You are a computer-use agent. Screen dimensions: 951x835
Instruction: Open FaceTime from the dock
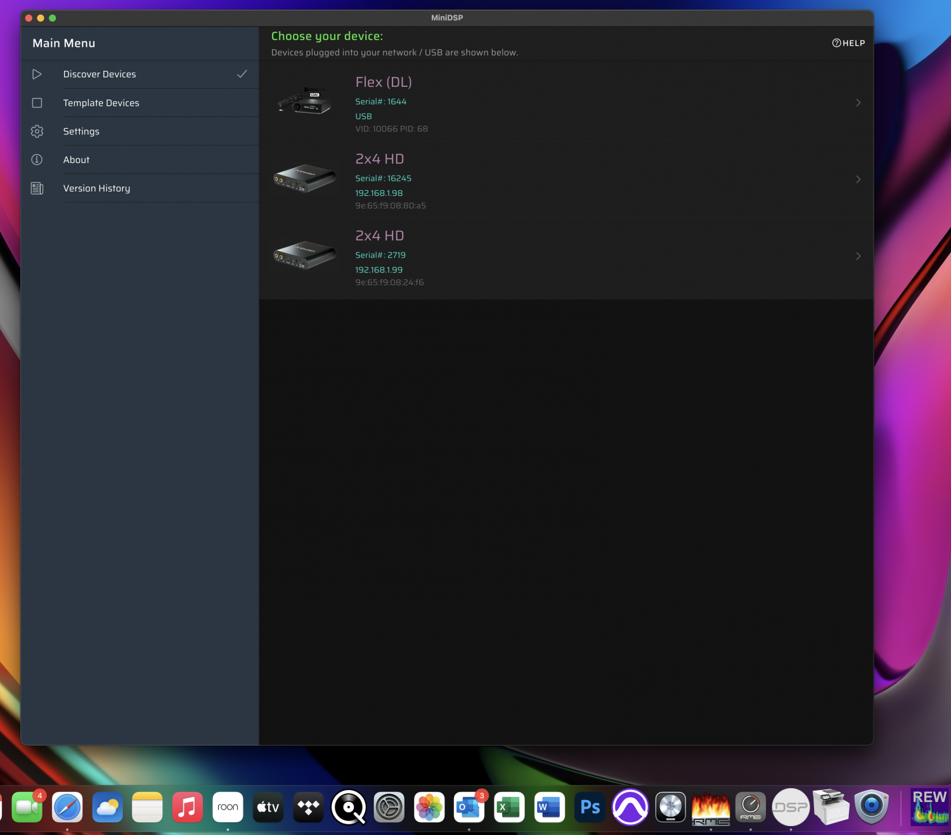(x=27, y=807)
